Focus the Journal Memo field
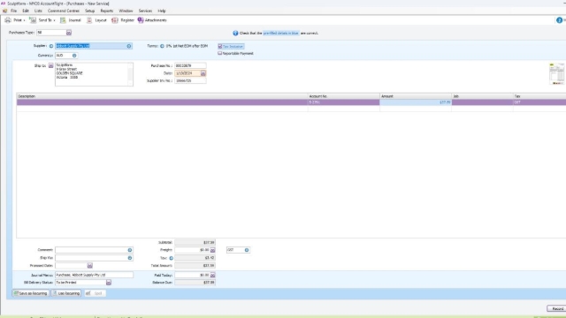Image resolution: width=566 pixels, height=318 pixels. (94, 275)
